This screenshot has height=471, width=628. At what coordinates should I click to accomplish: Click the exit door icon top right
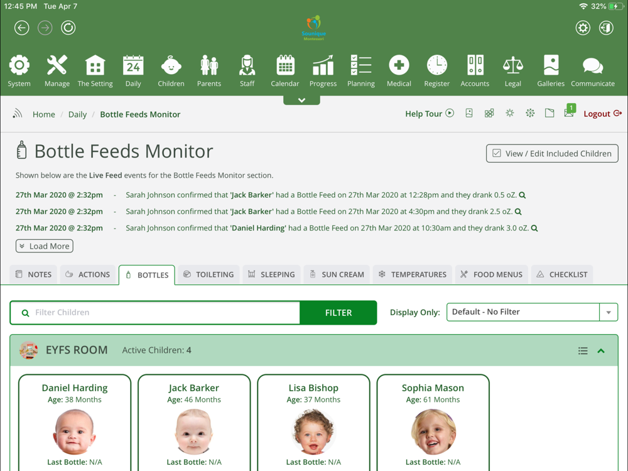tap(606, 28)
